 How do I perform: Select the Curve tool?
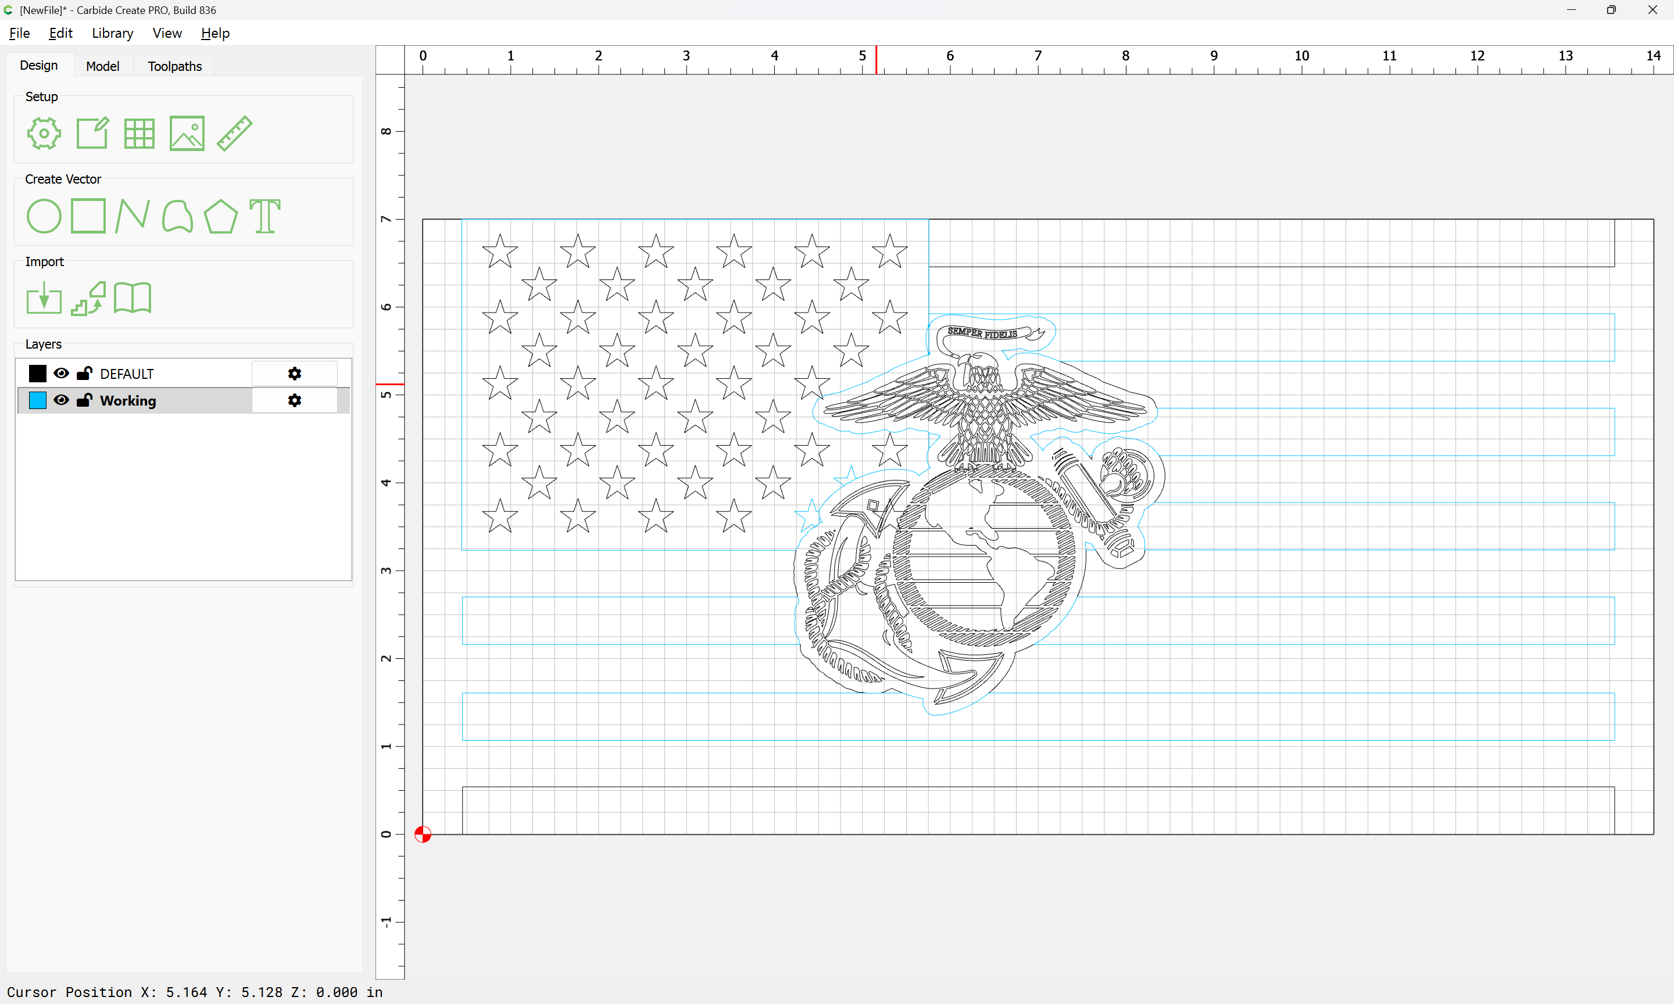[x=177, y=217]
